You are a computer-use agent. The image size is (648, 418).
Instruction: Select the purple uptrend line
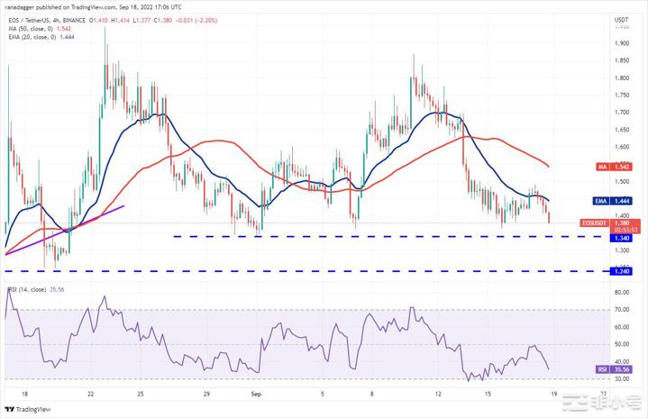coord(63,231)
